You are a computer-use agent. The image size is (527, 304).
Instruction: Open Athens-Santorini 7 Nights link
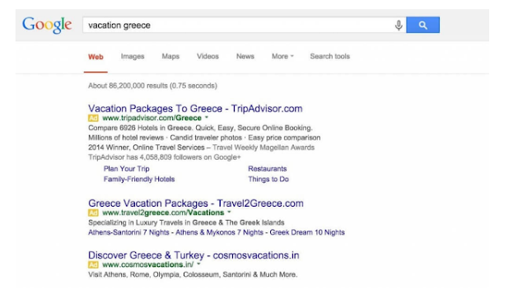(128, 232)
